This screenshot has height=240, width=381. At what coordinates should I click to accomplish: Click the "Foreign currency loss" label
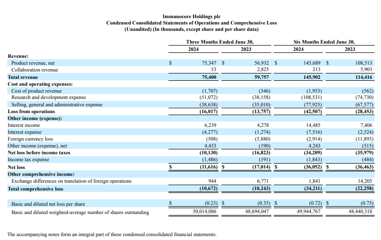[x=30, y=139]
